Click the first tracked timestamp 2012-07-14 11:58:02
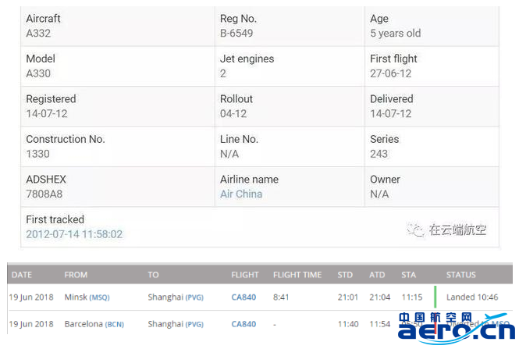This screenshot has height=349, width=519. tap(74, 234)
